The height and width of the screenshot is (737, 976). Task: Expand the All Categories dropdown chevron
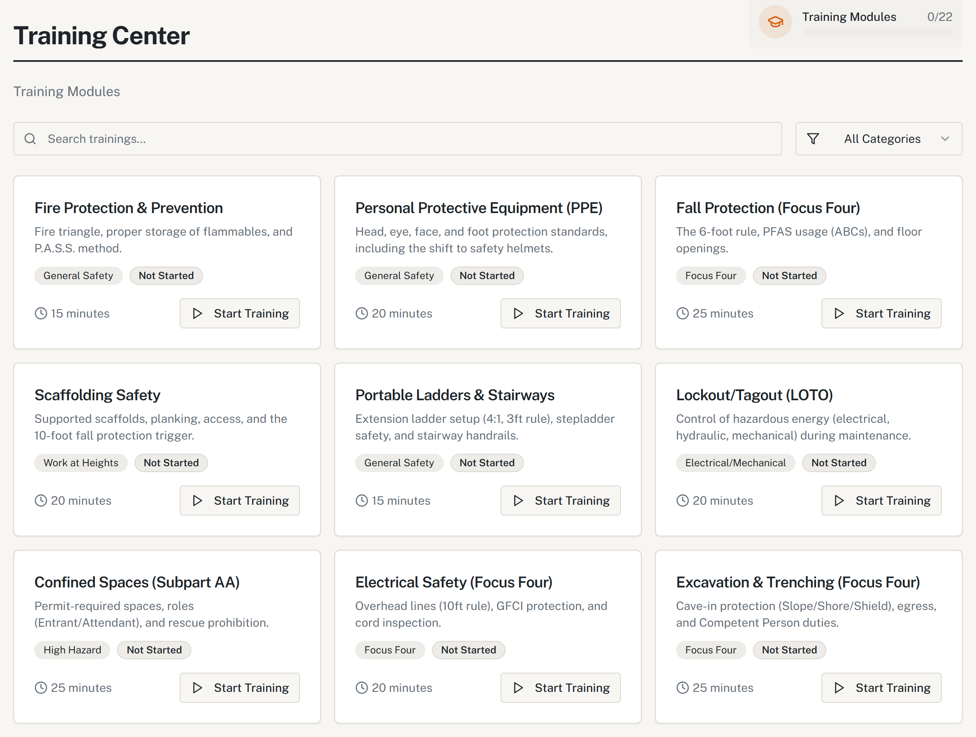[x=945, y=139]
